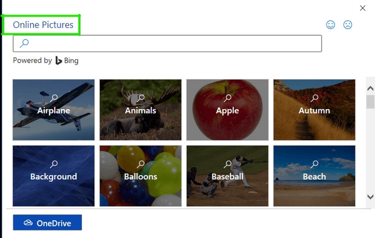Click the search icon on Autumn tile
375x238 pixels.
pyautogui.click(x=314, y=98)
